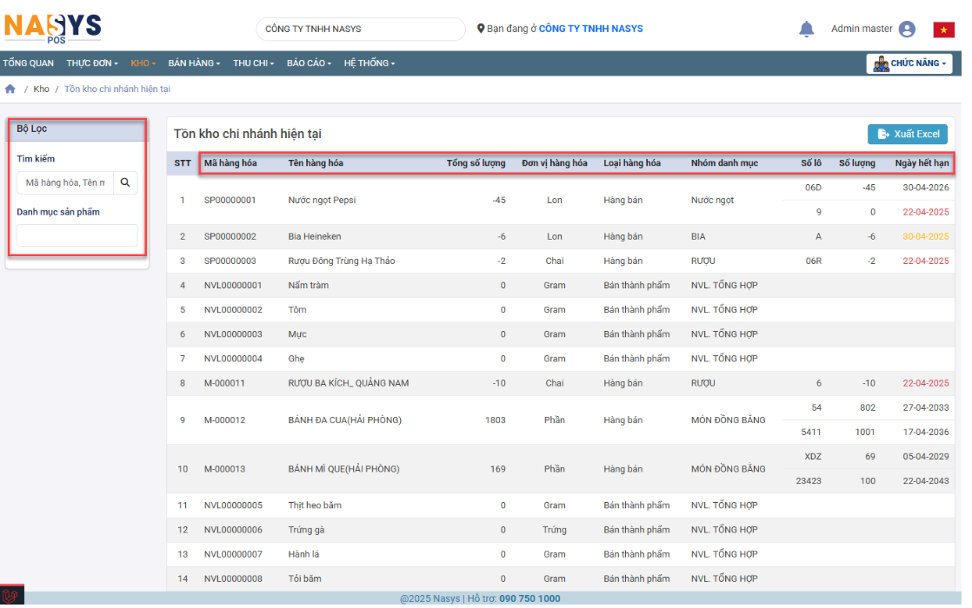This screenshot has height=608, width=972.
Task: Expand the BÁO CÁO dropdown menu
Action: 309,63
